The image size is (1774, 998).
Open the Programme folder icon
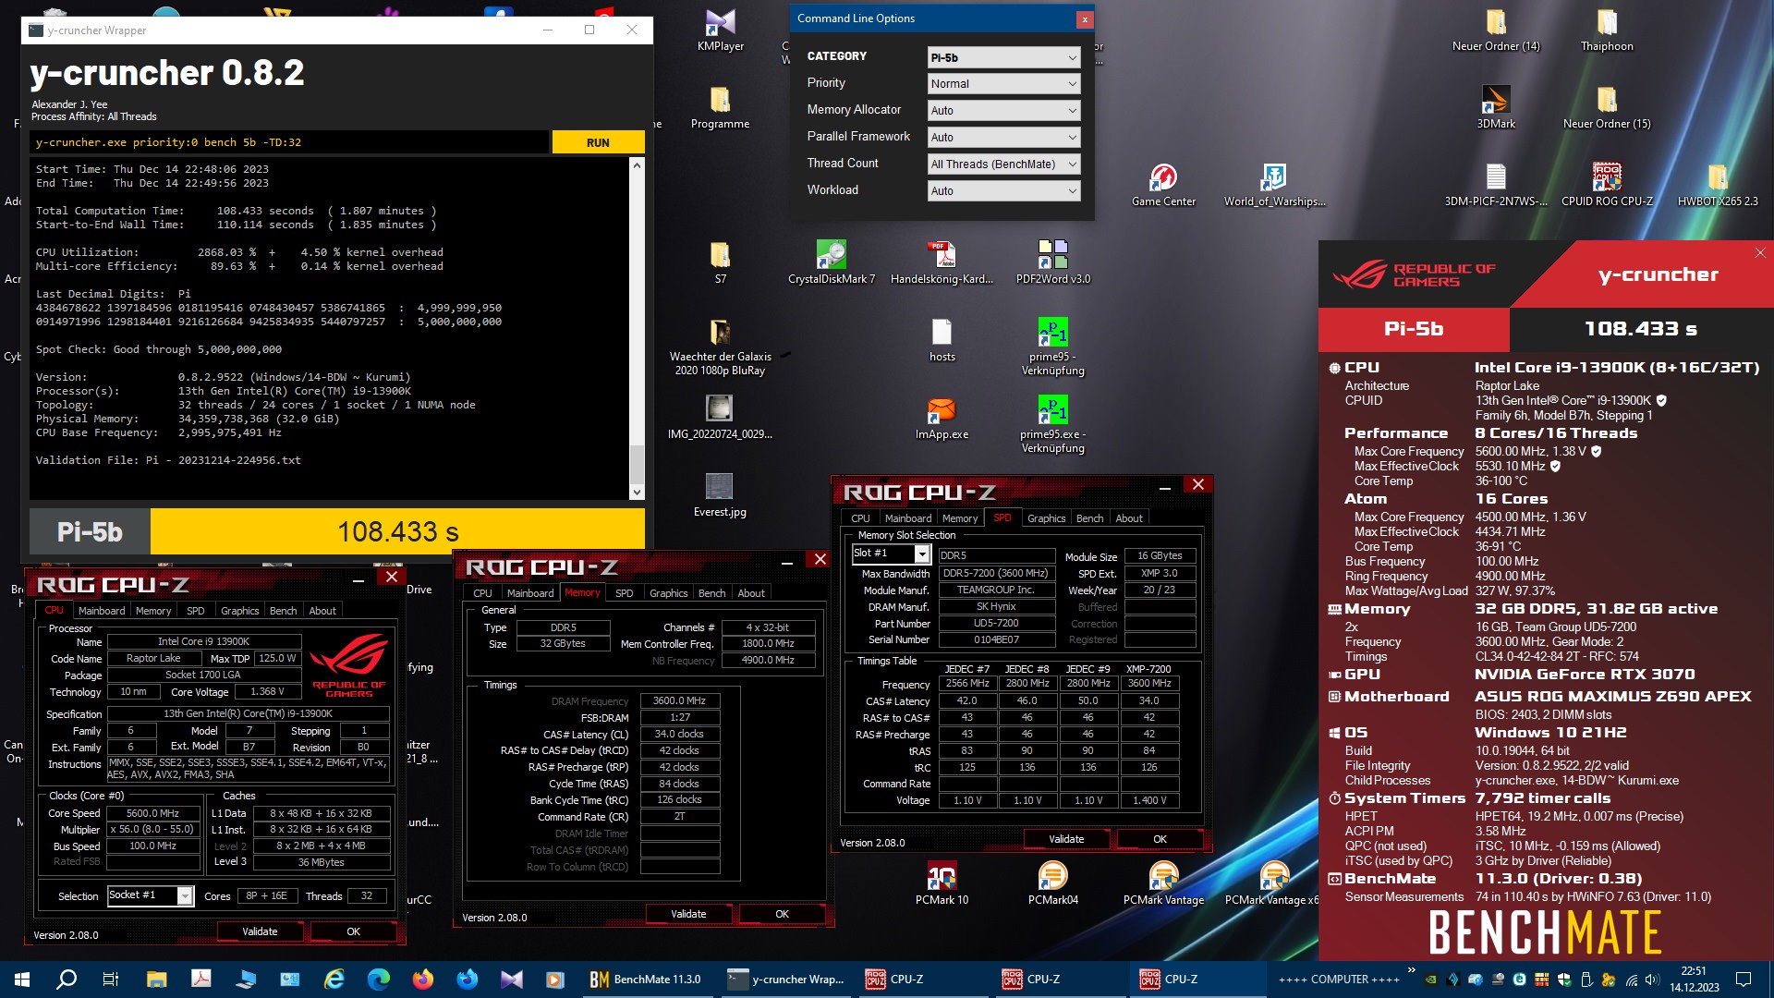pyautogui.click(x=720, y=106)
